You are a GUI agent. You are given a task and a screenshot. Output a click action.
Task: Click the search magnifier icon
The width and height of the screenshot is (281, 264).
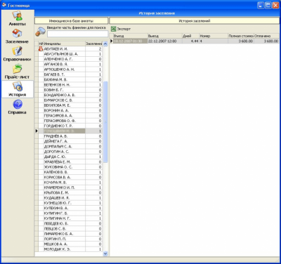tap(40, 32)
